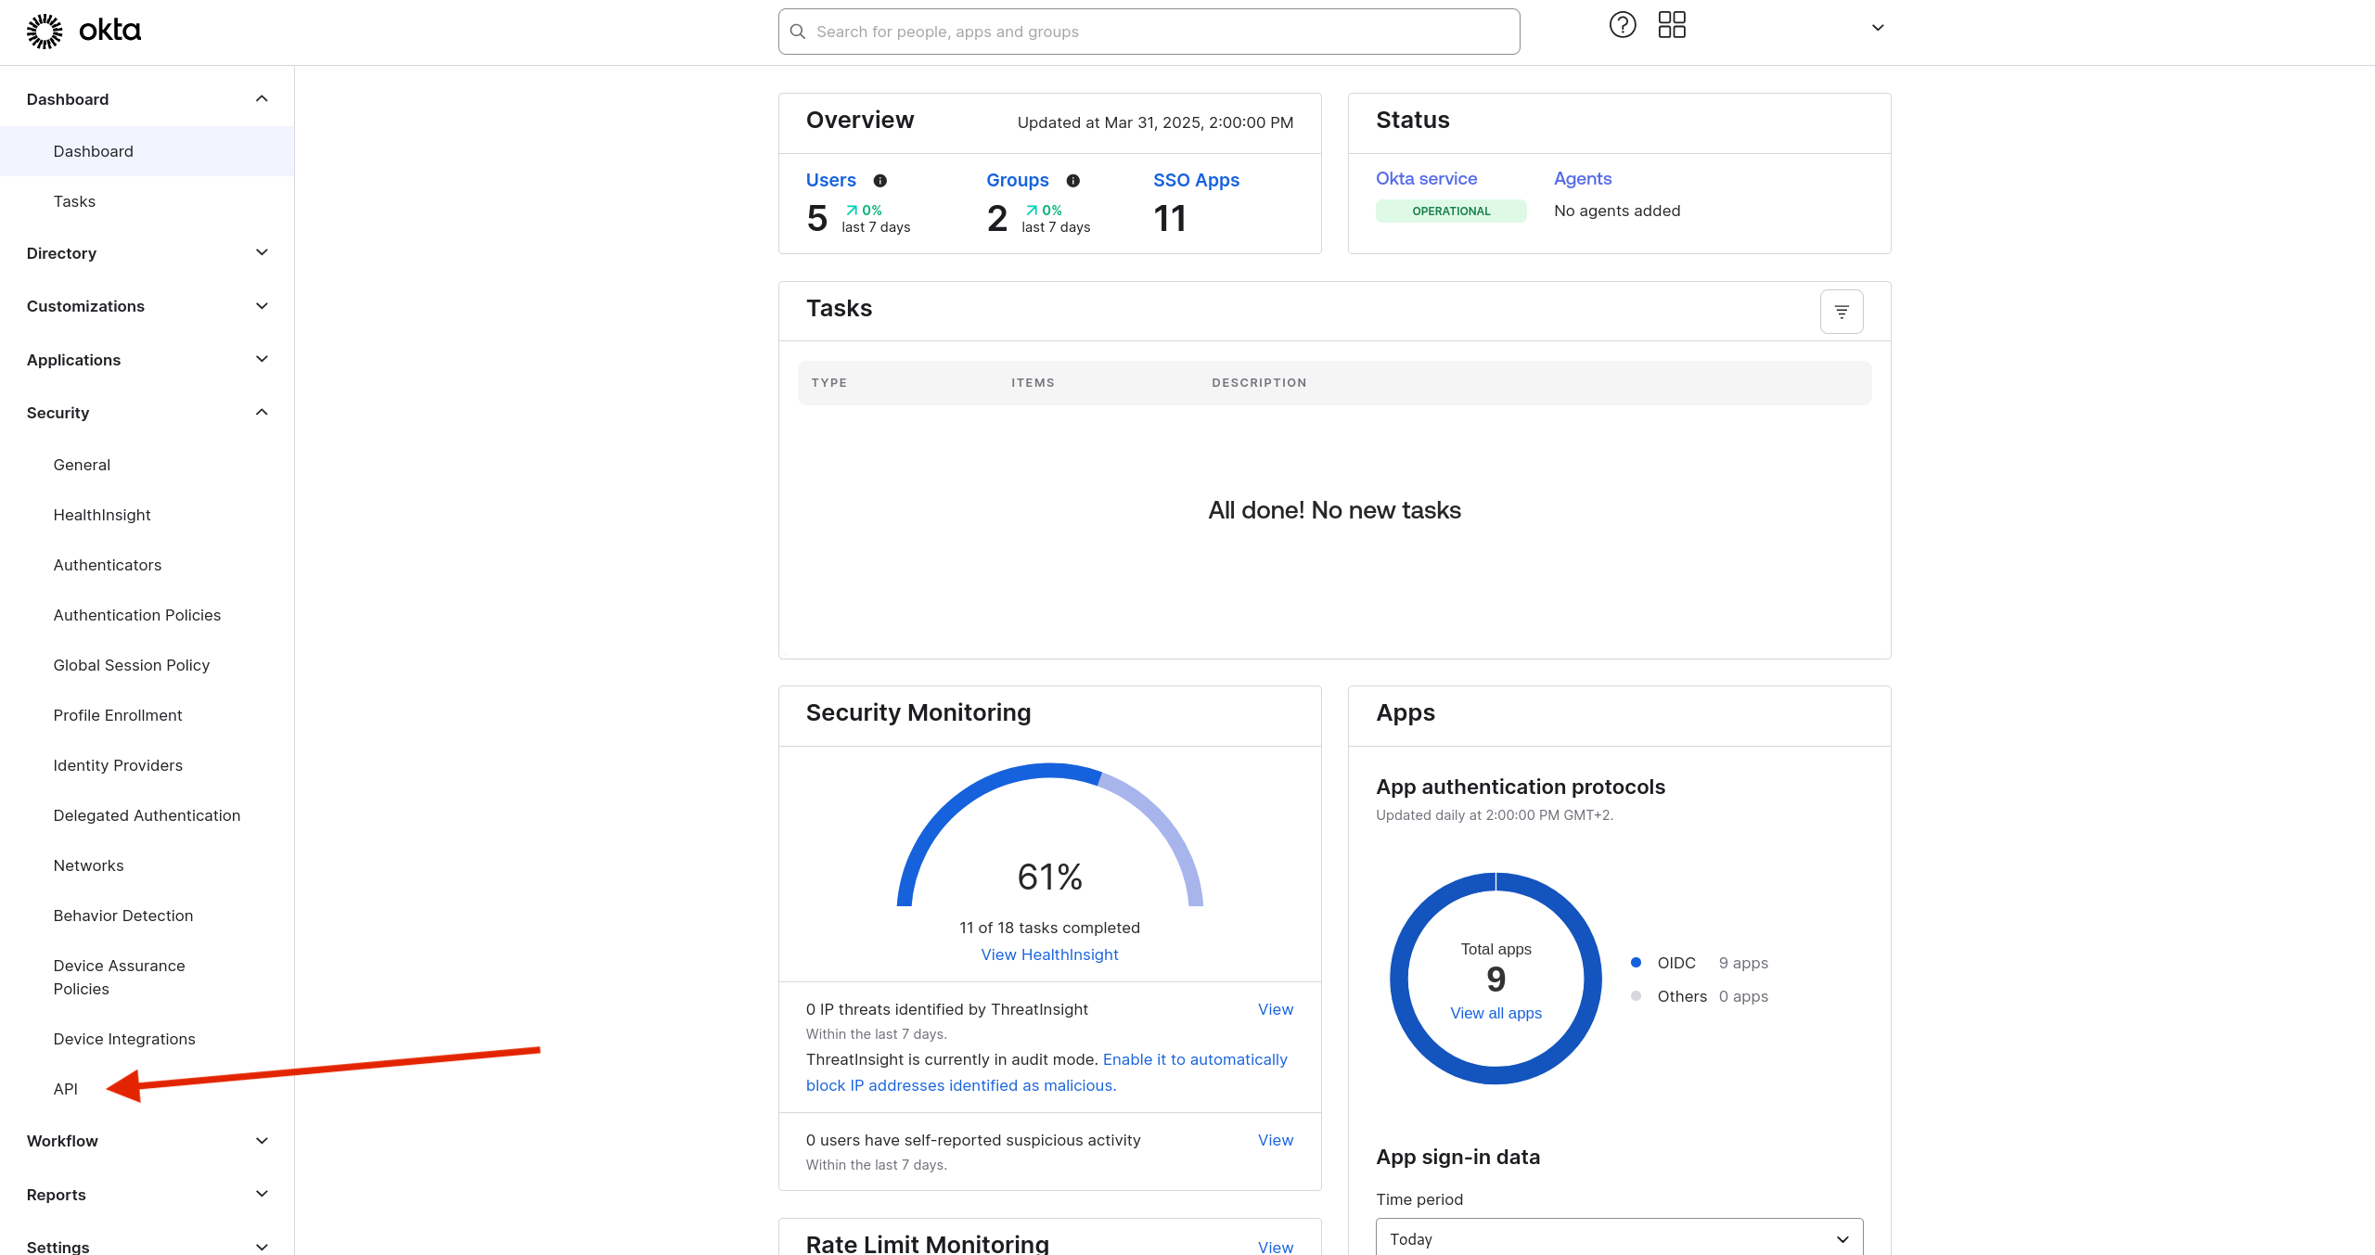Screen dimensions: 2375x1255
Task: Click the search magnifier icon
Action: coord(798,32)
